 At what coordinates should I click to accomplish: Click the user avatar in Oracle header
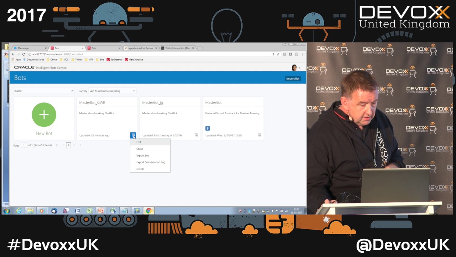[x=294, y=67]
